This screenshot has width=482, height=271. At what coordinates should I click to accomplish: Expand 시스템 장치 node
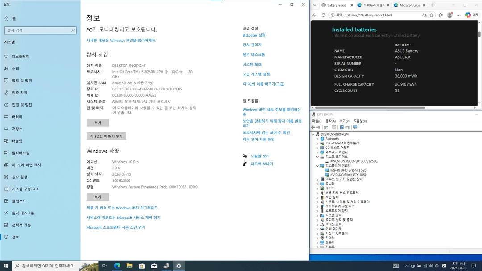click(318, 215)
